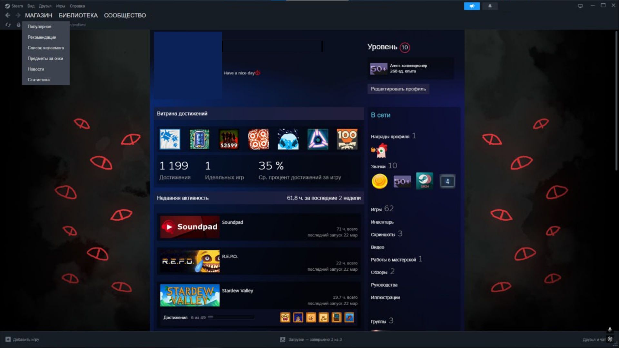Screen dimensions: 619x348
Task: Open the notifications bell
Action: tap(490, 6)
